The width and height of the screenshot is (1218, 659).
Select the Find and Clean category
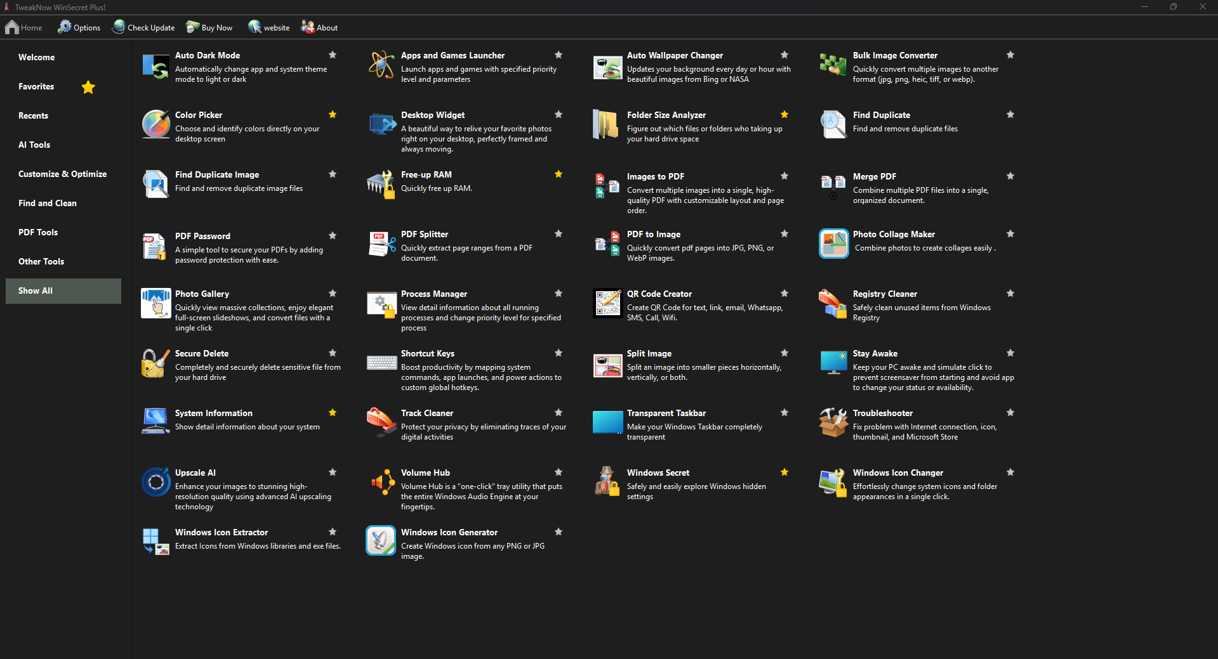click(63, 204)
